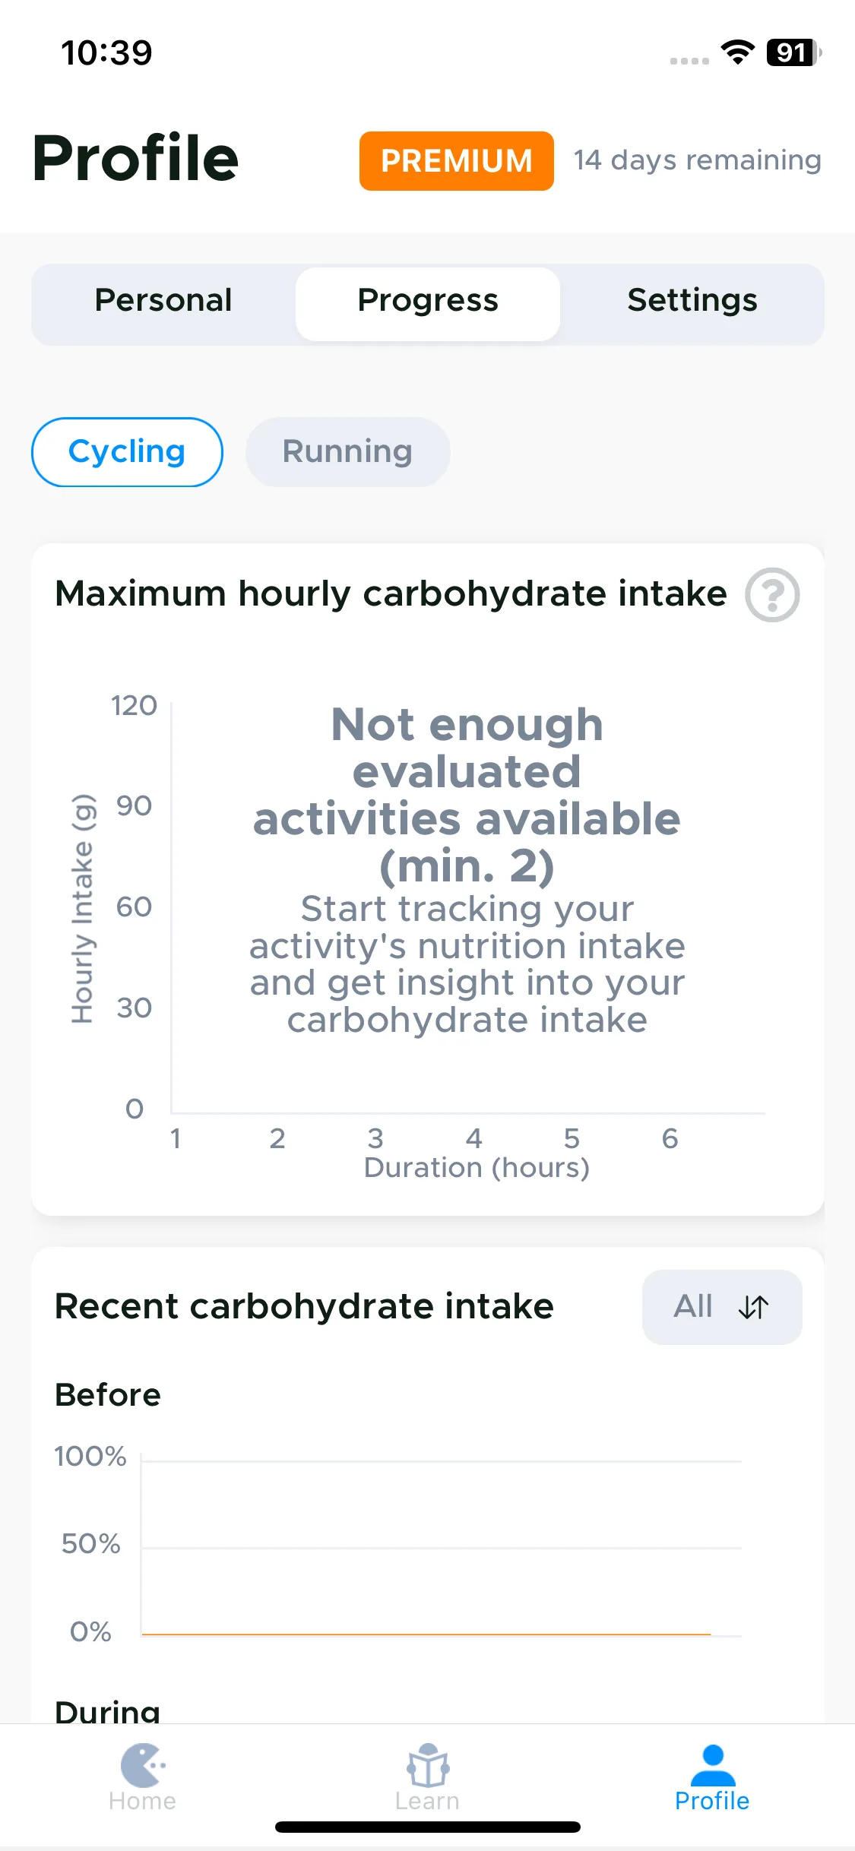Select the Cycling sport filter

[127, 452]
